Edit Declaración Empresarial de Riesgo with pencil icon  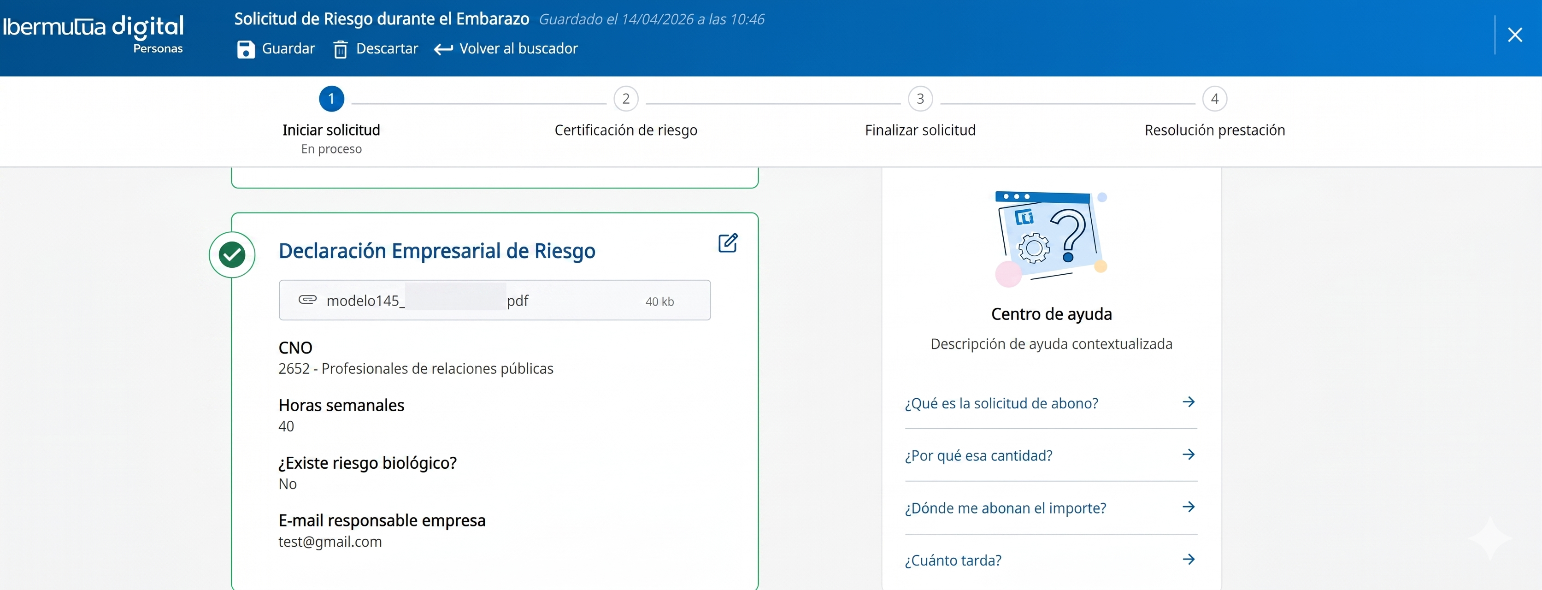point(727,243)
